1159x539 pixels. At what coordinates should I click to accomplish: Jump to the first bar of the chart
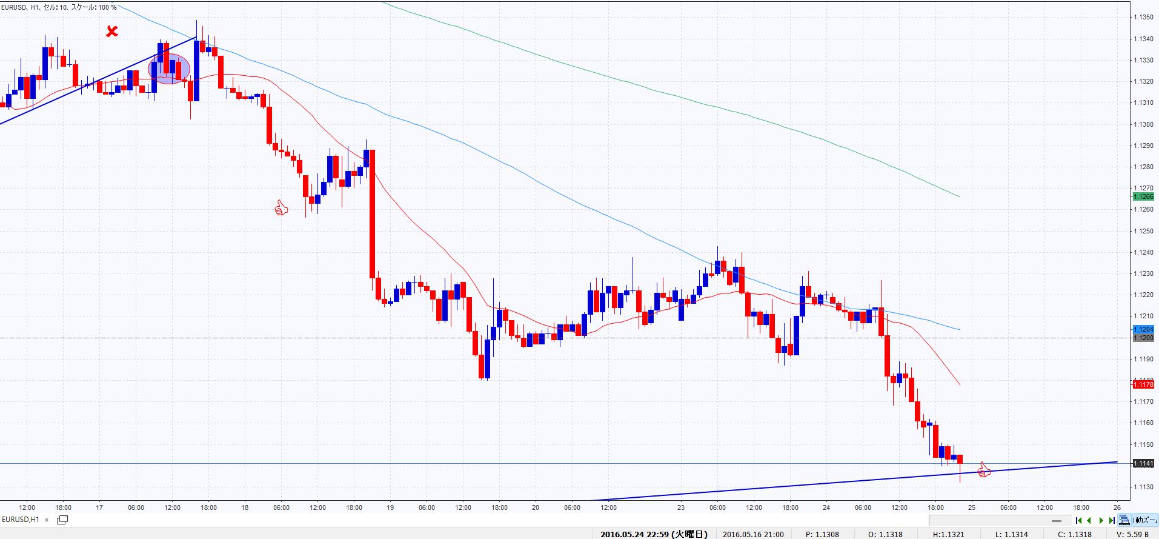[x=1078, y=520]
